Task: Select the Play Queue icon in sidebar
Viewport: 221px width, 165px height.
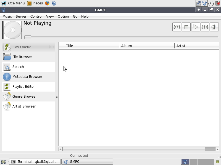Action: coord(7,47)
